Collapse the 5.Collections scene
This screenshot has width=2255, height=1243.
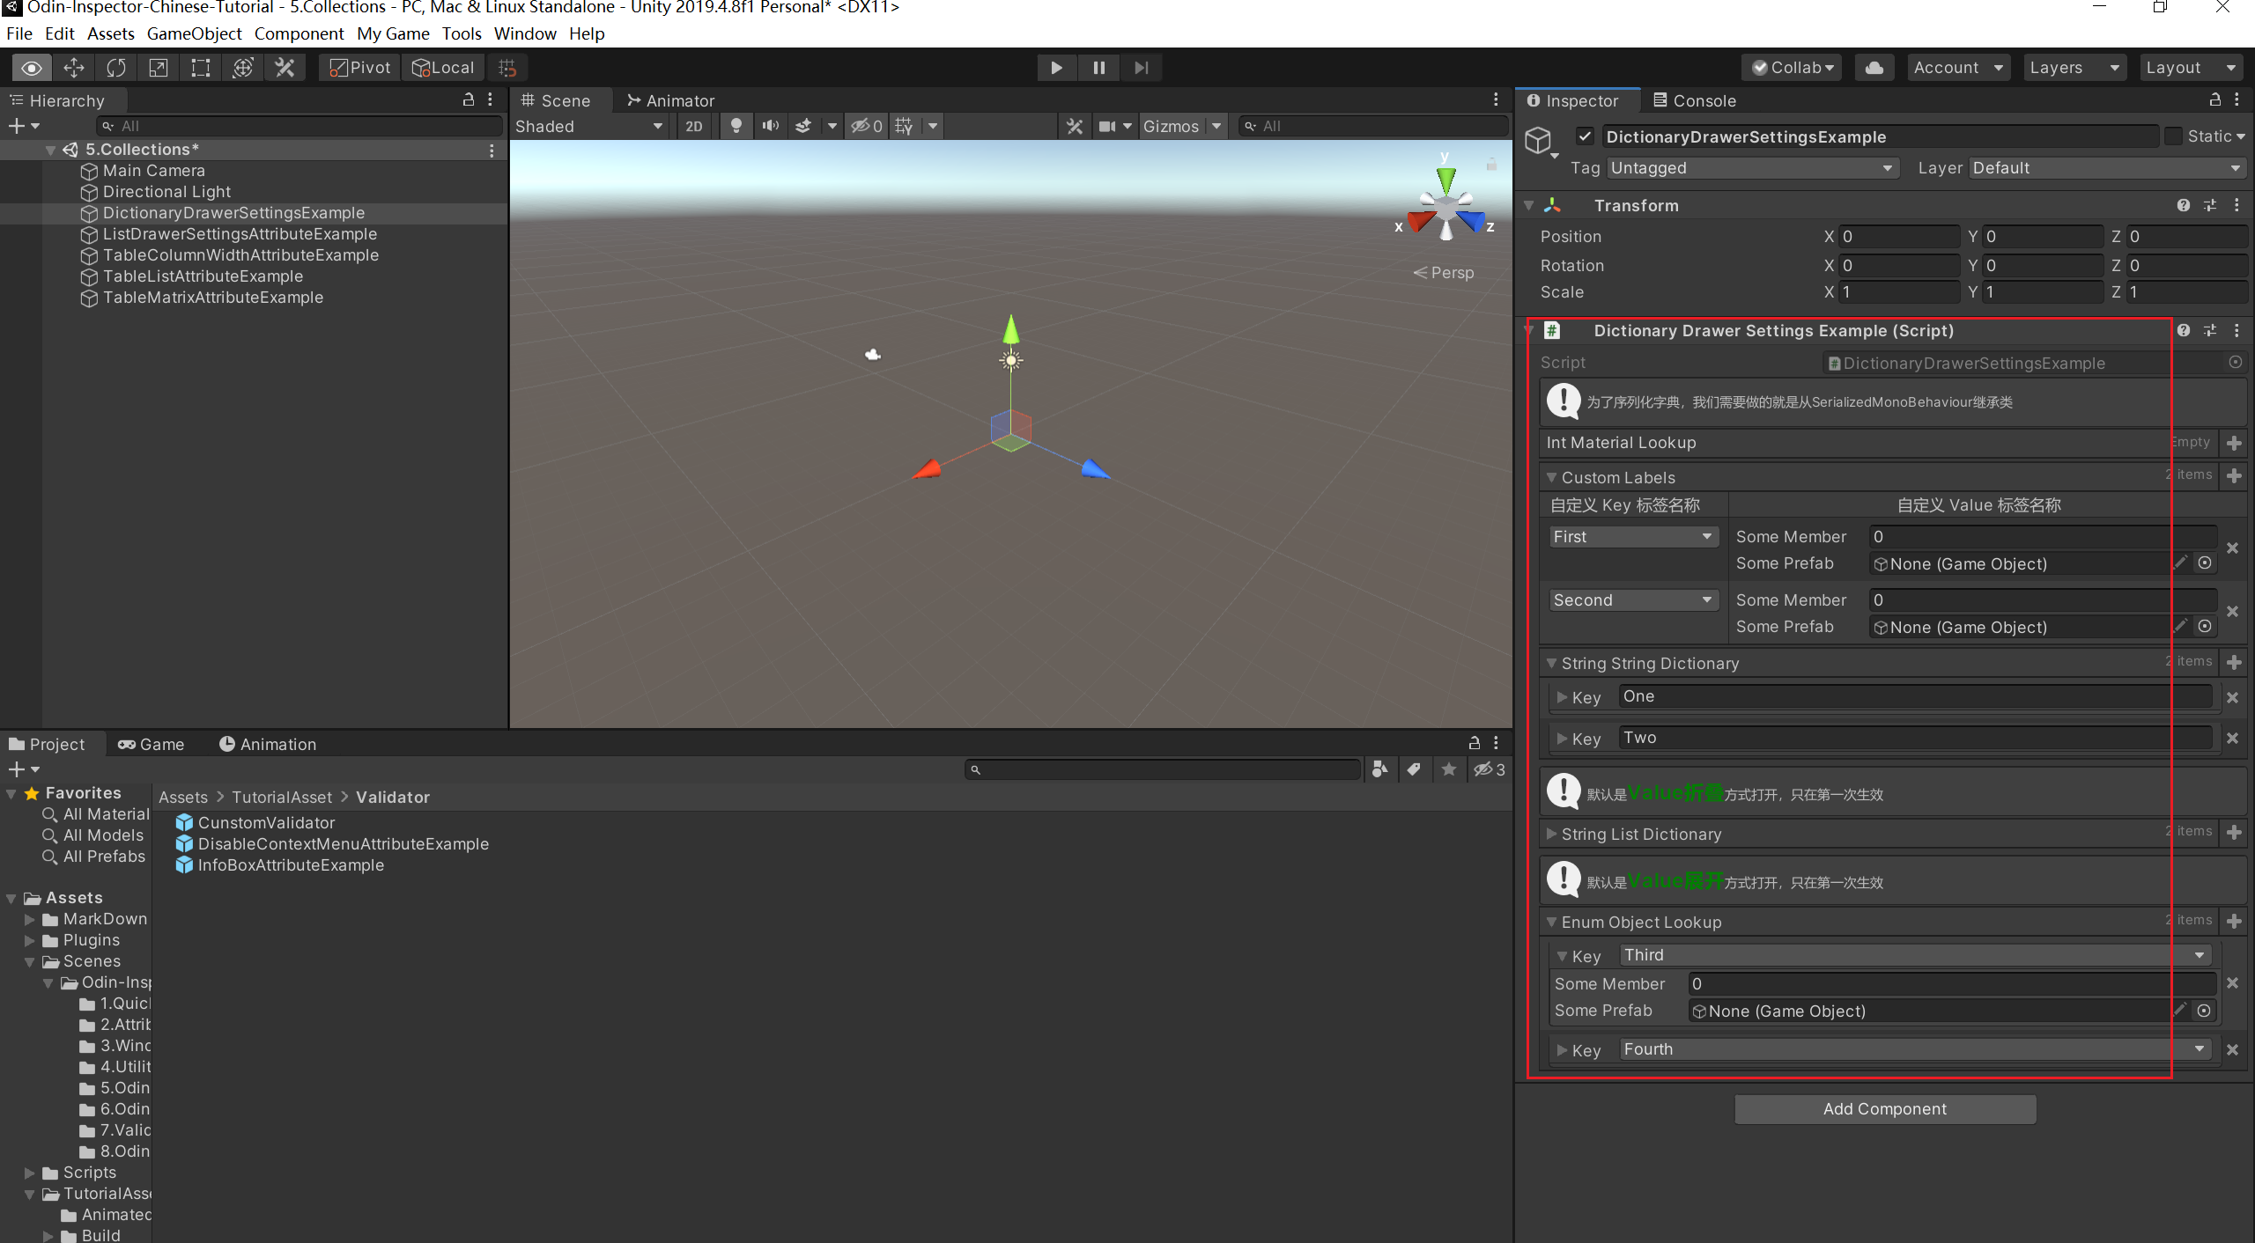[x=51, y=150]
